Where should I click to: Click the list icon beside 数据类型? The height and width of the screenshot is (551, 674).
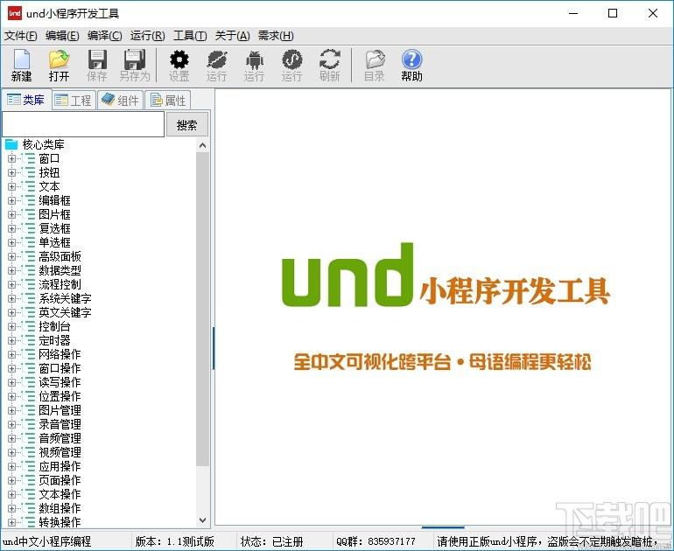29,270
